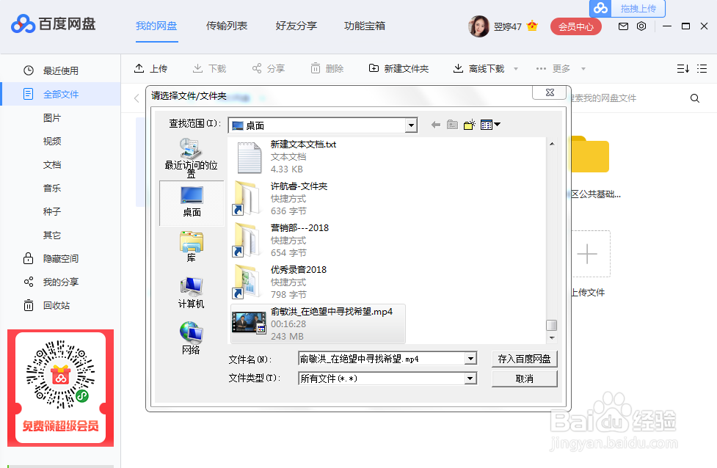This screenshot has width=717, height=468.
Task: Switch to the 功能宝箱 tab
Action: point(365,26)
